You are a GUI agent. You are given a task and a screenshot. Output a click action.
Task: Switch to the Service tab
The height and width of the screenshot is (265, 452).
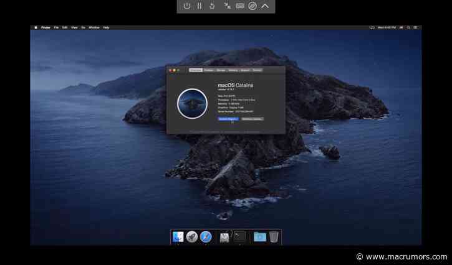(x=257, y=70)
